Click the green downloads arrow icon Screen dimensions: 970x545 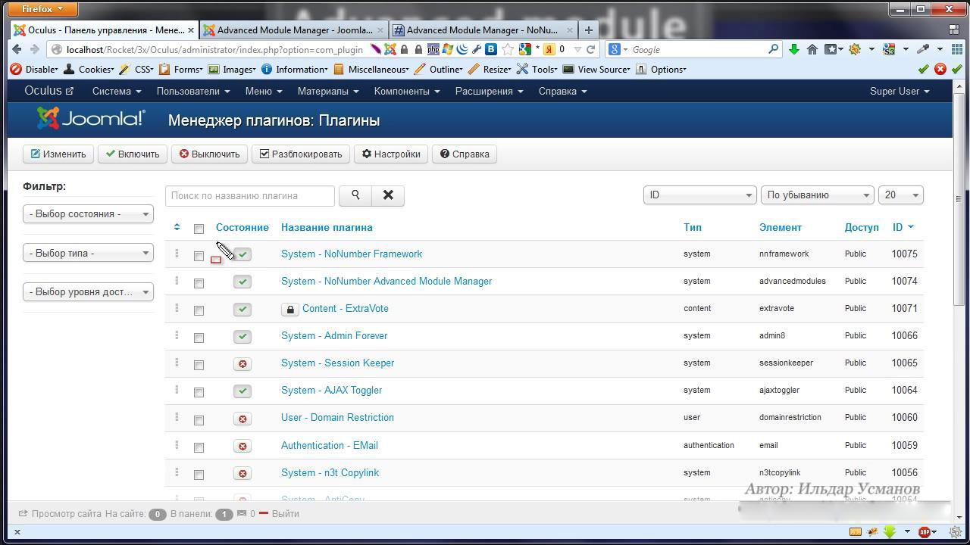coord(793,49)
